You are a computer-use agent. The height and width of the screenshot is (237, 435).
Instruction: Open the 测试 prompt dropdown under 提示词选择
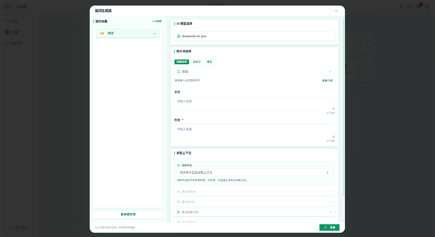(x=255, y=72)
